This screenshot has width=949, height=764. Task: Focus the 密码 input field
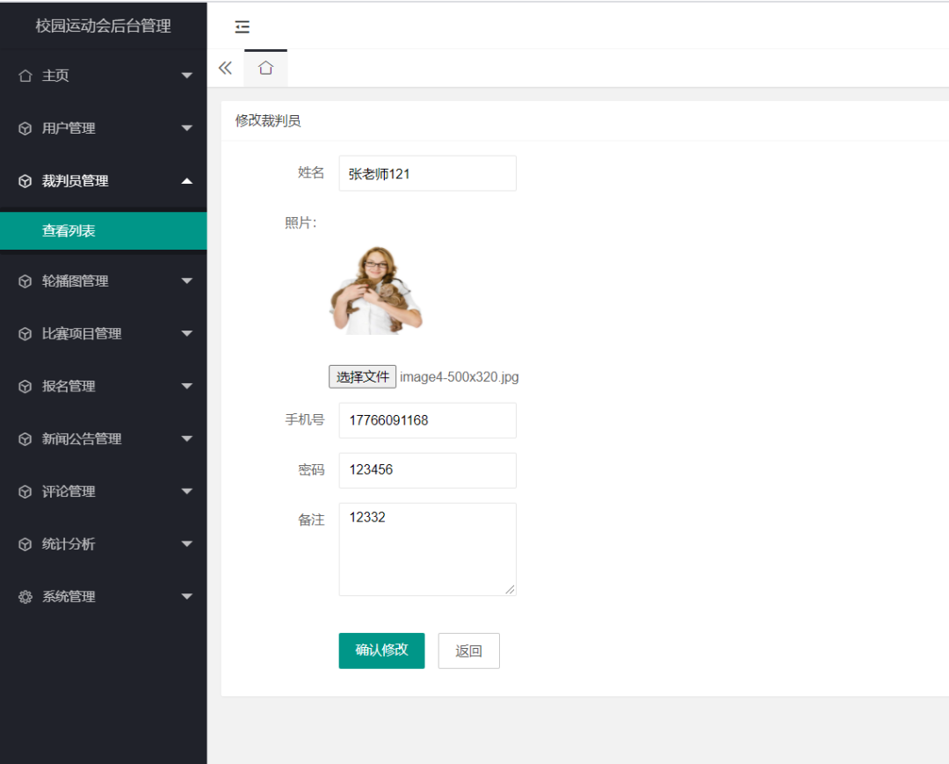click(x=427, y=470)
